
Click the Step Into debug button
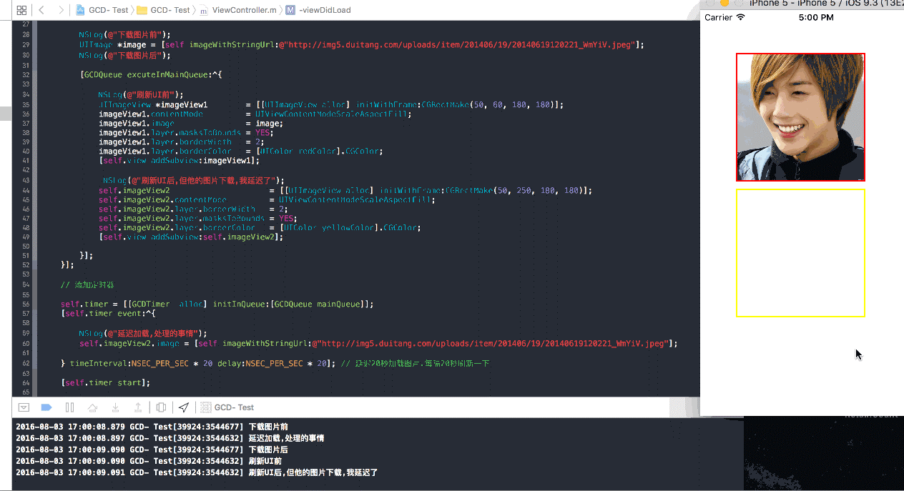(x=115, y=407)
